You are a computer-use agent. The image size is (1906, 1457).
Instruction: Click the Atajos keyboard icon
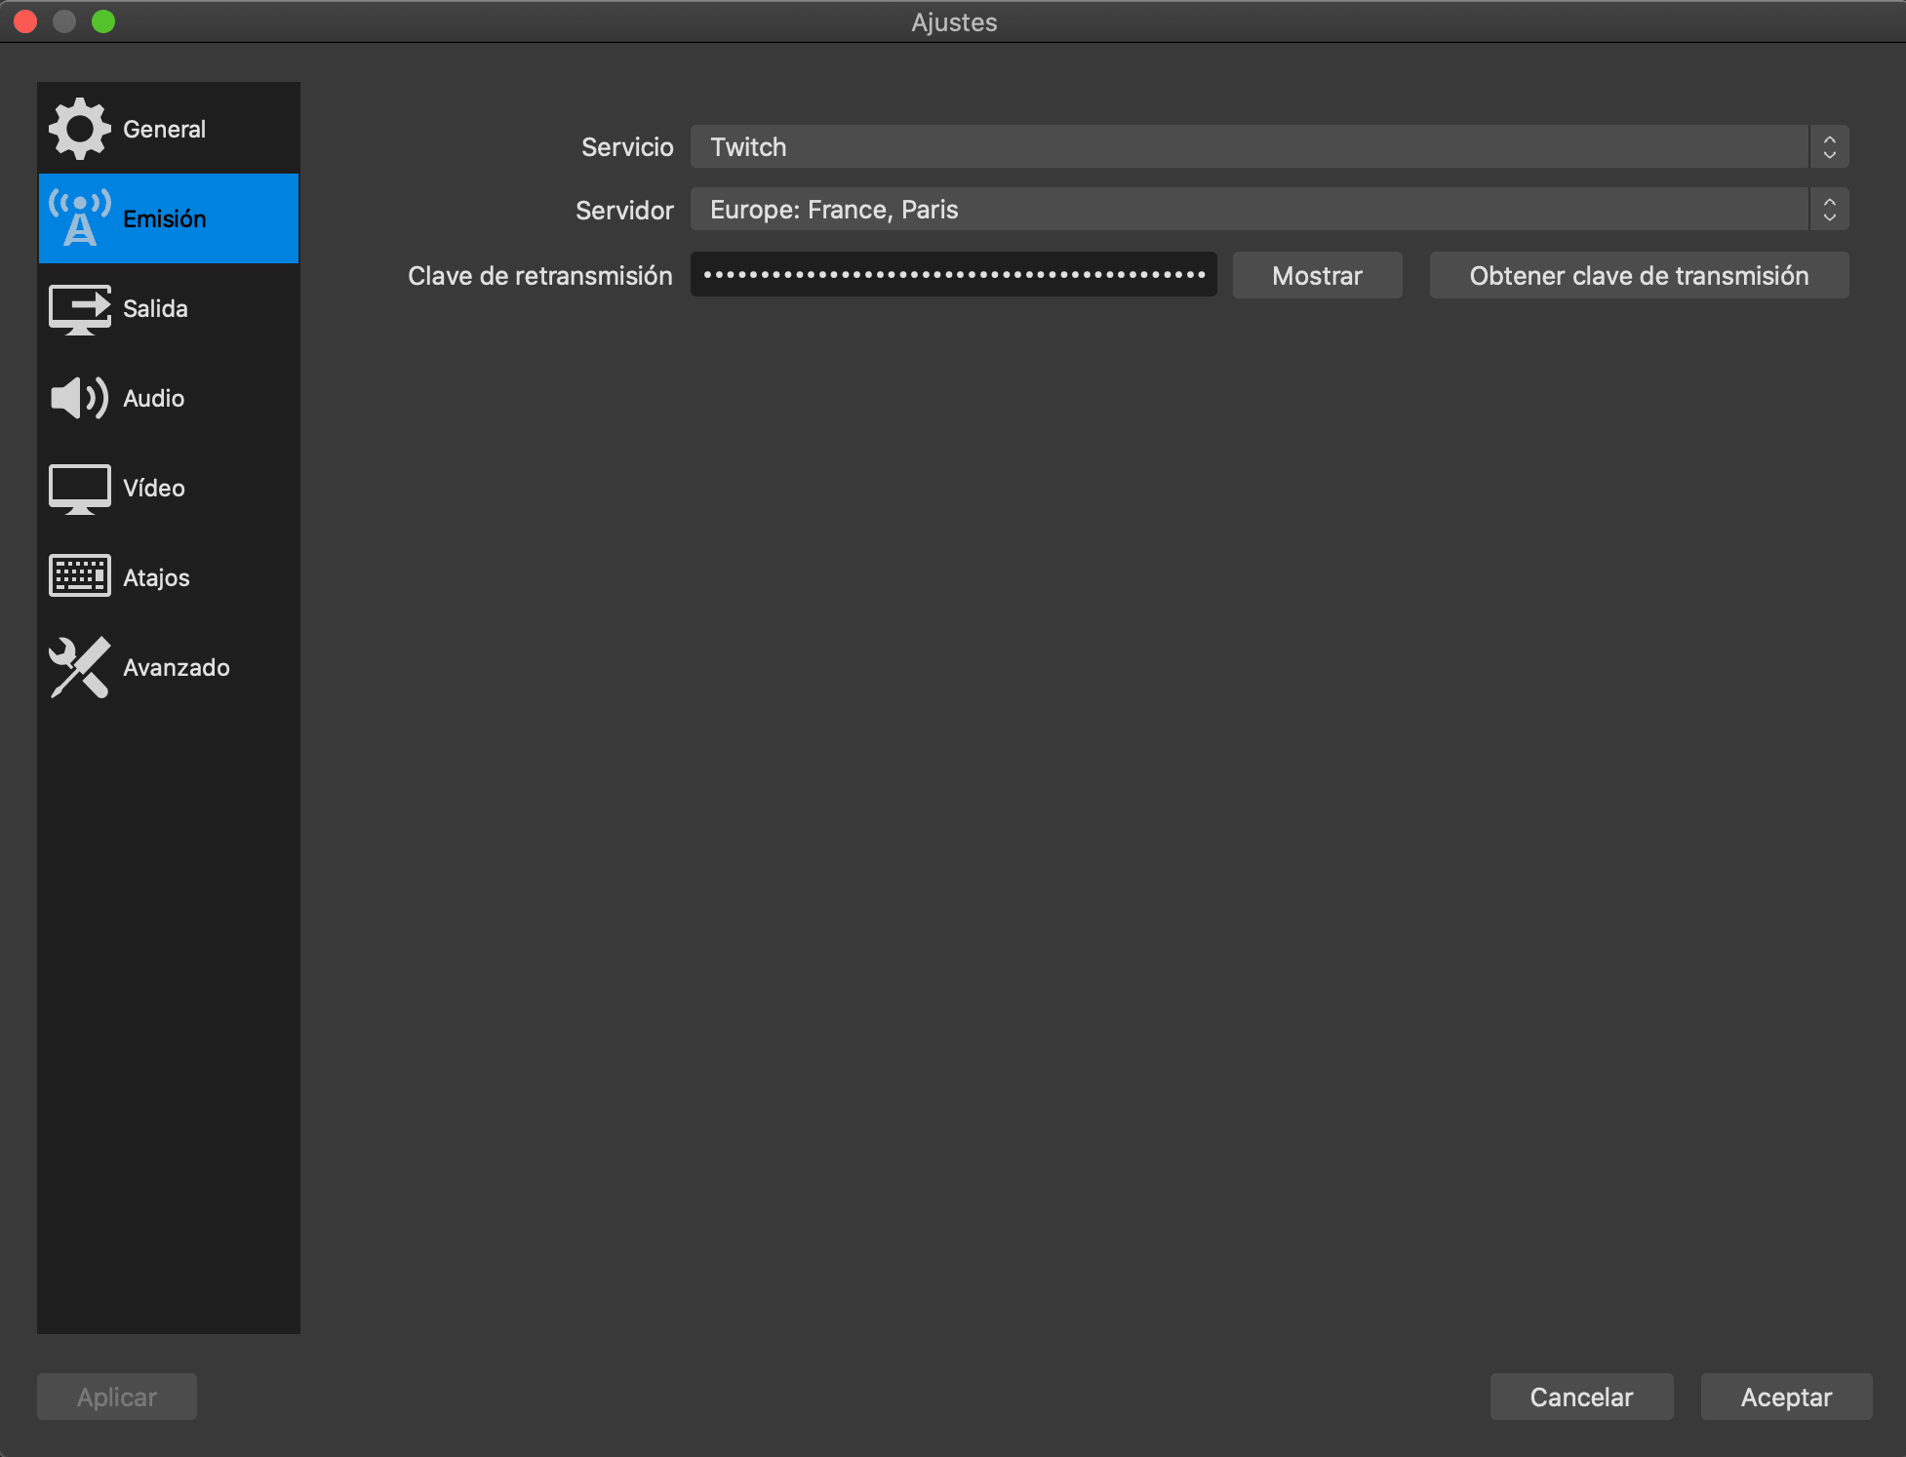(x=79, y=576)
